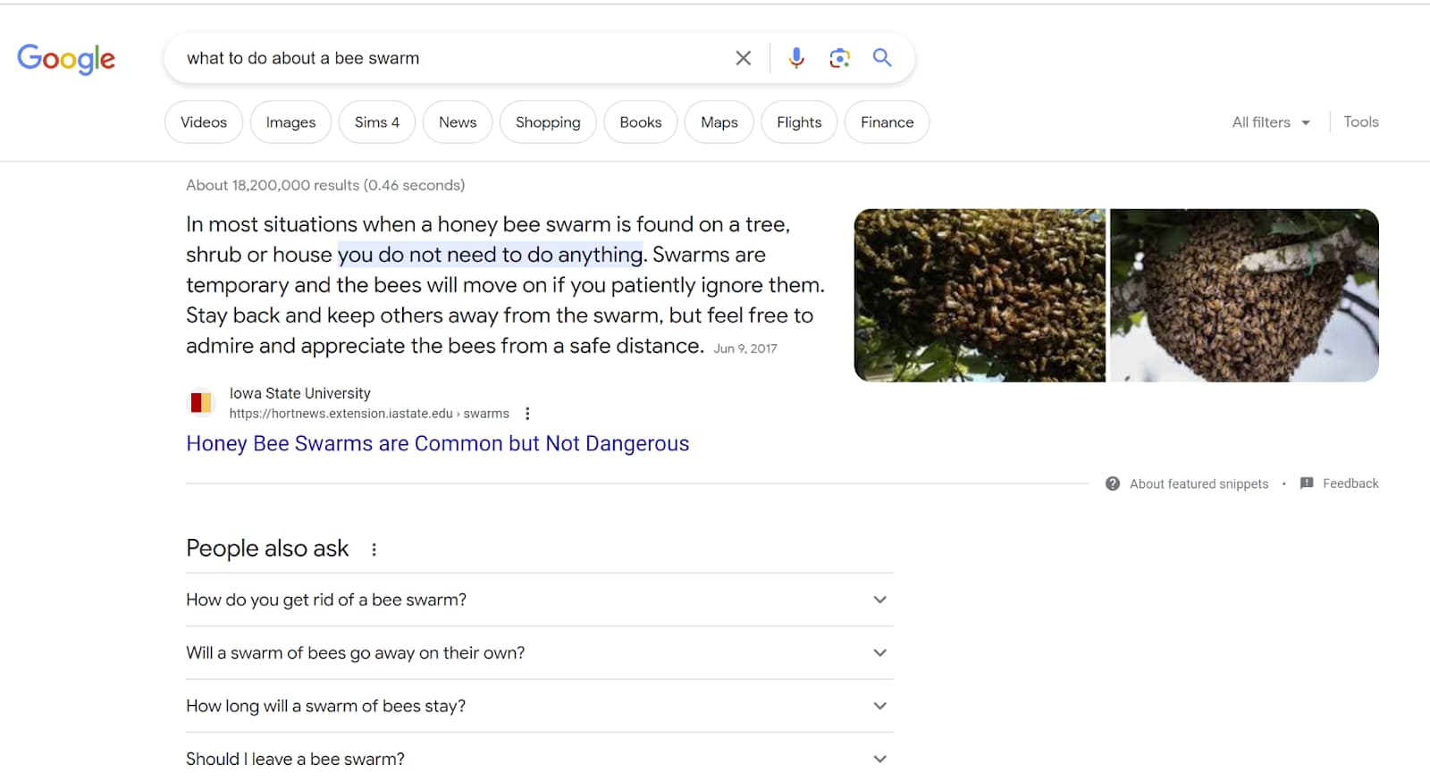Open the right bee swarm thumbnail image
The width and height of the screenshot is (1430, 781).
click(1243, 296)
